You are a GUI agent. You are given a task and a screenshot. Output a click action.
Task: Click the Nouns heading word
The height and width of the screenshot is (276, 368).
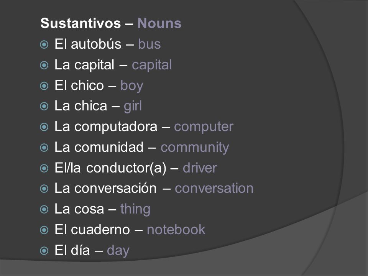click(x=159, y=23)
